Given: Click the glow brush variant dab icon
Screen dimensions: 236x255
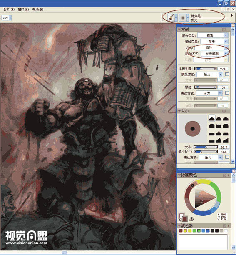Looking at the screenshot, I should 183,17.
